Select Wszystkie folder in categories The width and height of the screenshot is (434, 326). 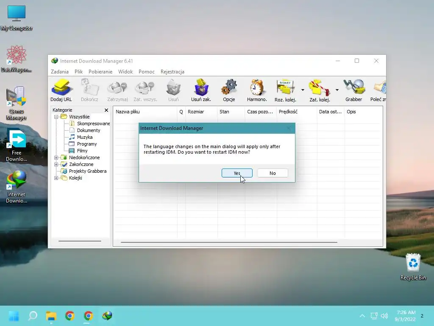click(75, 117)
